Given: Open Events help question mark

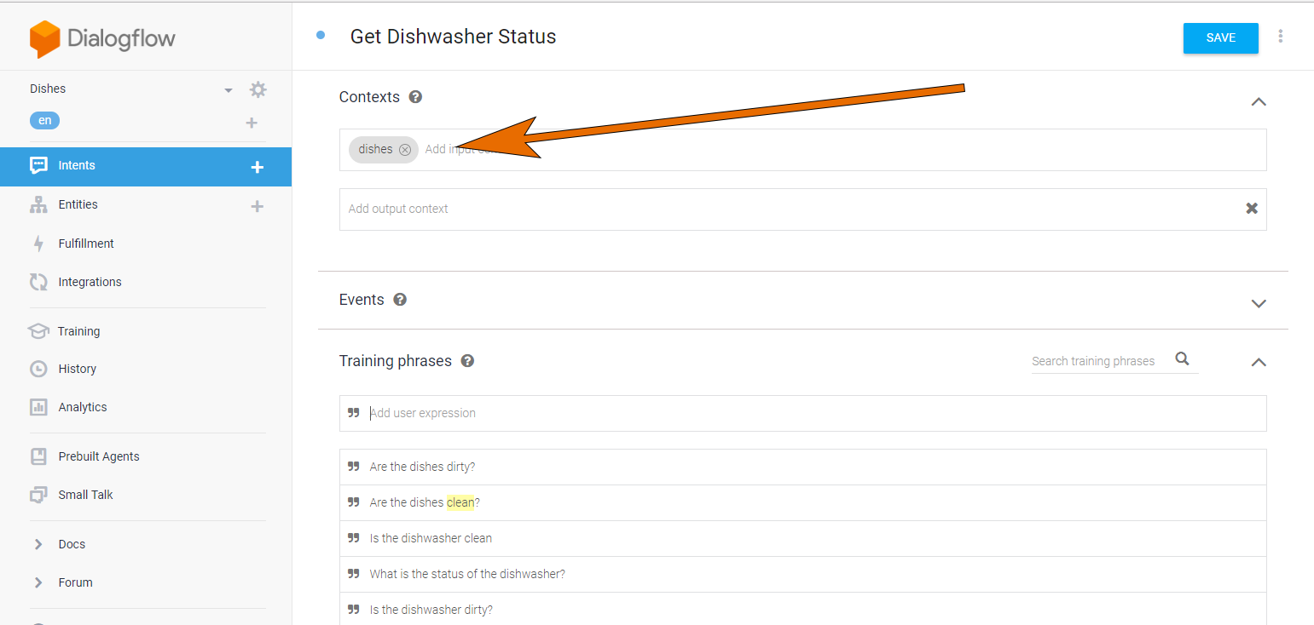Looking at the screenshot, I should click(x=400, y=300).
